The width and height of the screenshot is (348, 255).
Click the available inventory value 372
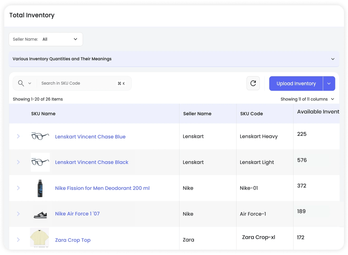click(302, 186)
